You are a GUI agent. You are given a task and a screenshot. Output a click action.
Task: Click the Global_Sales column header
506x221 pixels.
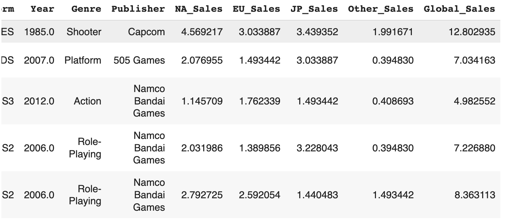tap(459, 9)
